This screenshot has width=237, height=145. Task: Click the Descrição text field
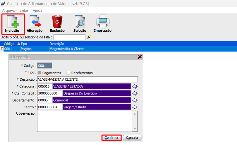pos(87,80)
